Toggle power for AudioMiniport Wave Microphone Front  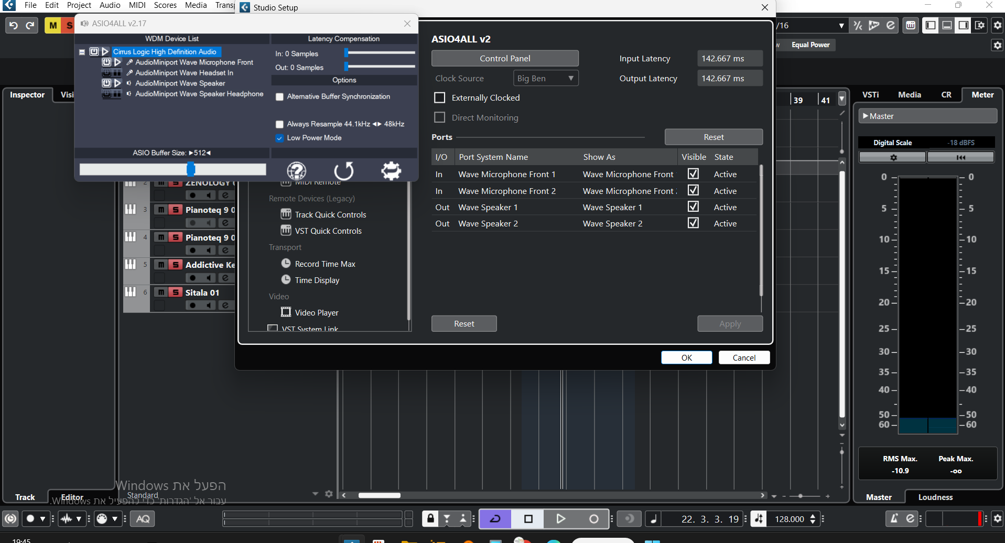(106, 62)
